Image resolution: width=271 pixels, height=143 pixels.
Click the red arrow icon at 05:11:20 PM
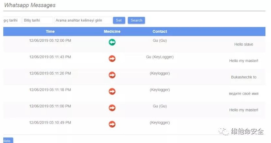(x=112, y=75)
